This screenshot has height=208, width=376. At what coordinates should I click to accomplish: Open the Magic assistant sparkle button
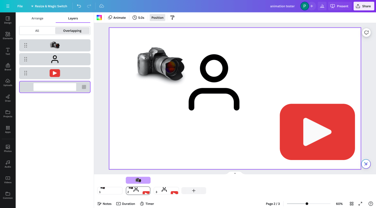pos(366,164)
